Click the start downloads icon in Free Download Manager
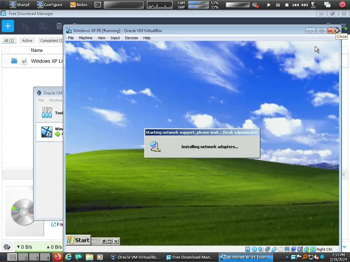This screenshot has height=262, width=350. click(x=25, y=26)
